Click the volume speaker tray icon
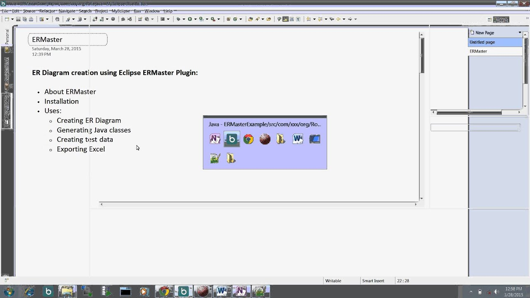The image size is (530, 298). pyautogui.click(x=496, y=292)
